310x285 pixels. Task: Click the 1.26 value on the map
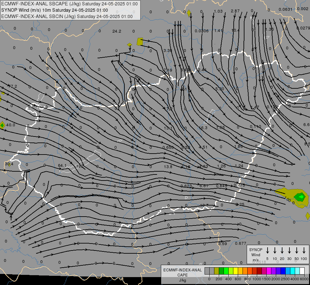point(221,166)
